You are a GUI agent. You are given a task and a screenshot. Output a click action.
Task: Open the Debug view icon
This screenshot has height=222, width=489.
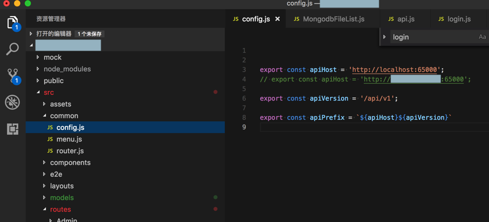[x=12, y=102]
